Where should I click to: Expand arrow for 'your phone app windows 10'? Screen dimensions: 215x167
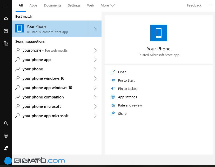(95, 88)
